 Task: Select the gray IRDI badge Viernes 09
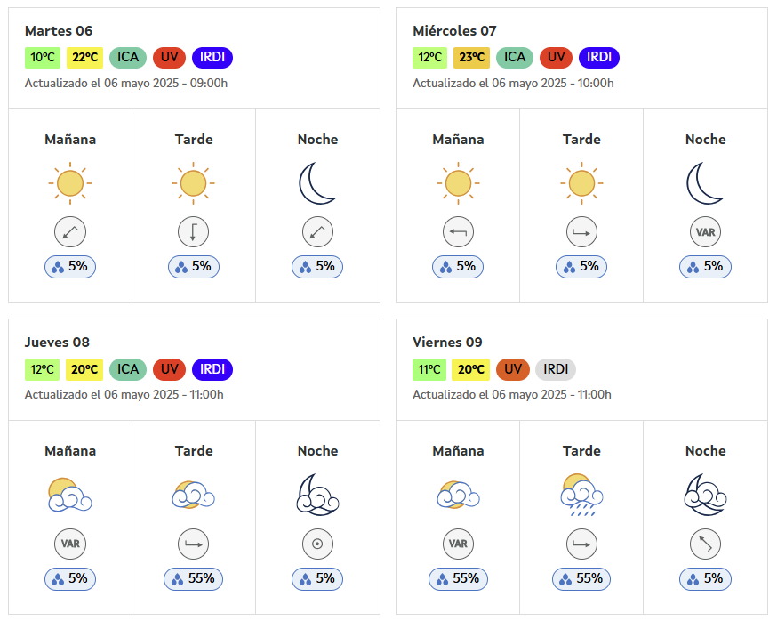pyautogui.click(x=556, y=369)
